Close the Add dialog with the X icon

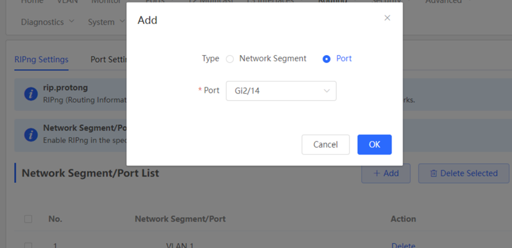[387, 18]
